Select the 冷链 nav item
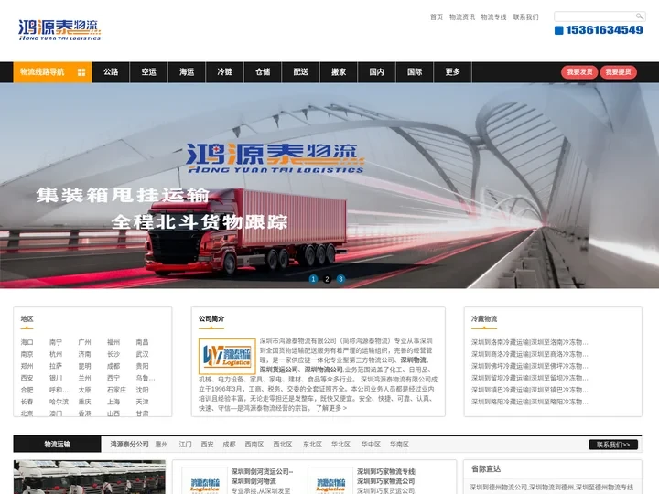Image resolution: width=659 pixels, height=494 pixels. click(x=225, y=72)
